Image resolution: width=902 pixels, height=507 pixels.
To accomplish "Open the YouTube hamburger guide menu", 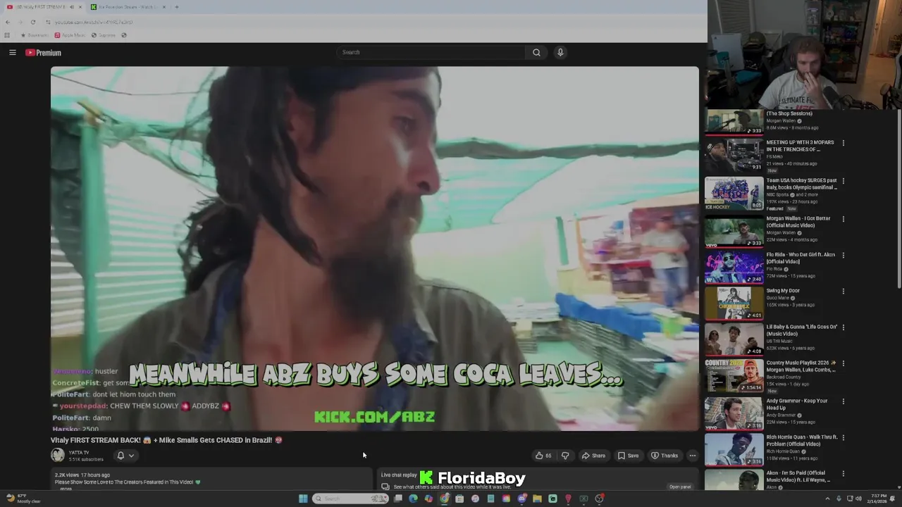I will 12,52.
